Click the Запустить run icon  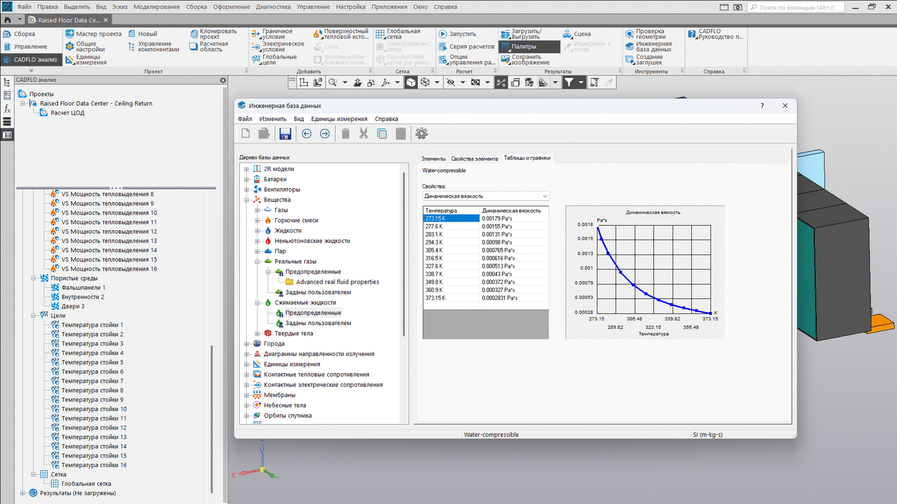pyautogui.click(x=443, y=34)
